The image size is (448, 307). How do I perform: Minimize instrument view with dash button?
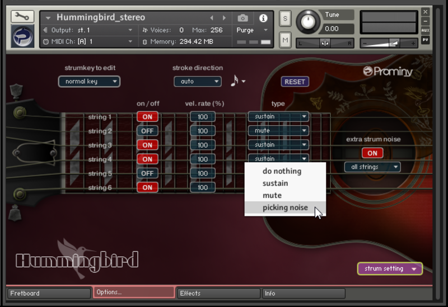425,21
